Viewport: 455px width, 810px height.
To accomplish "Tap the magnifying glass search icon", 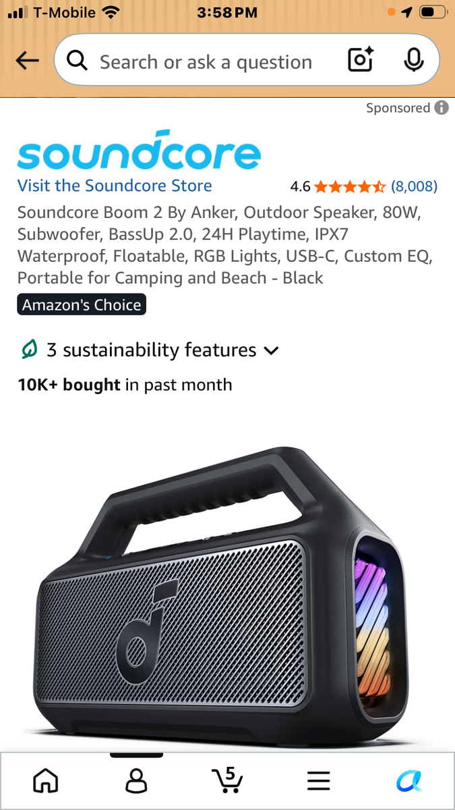I will 78,61.
